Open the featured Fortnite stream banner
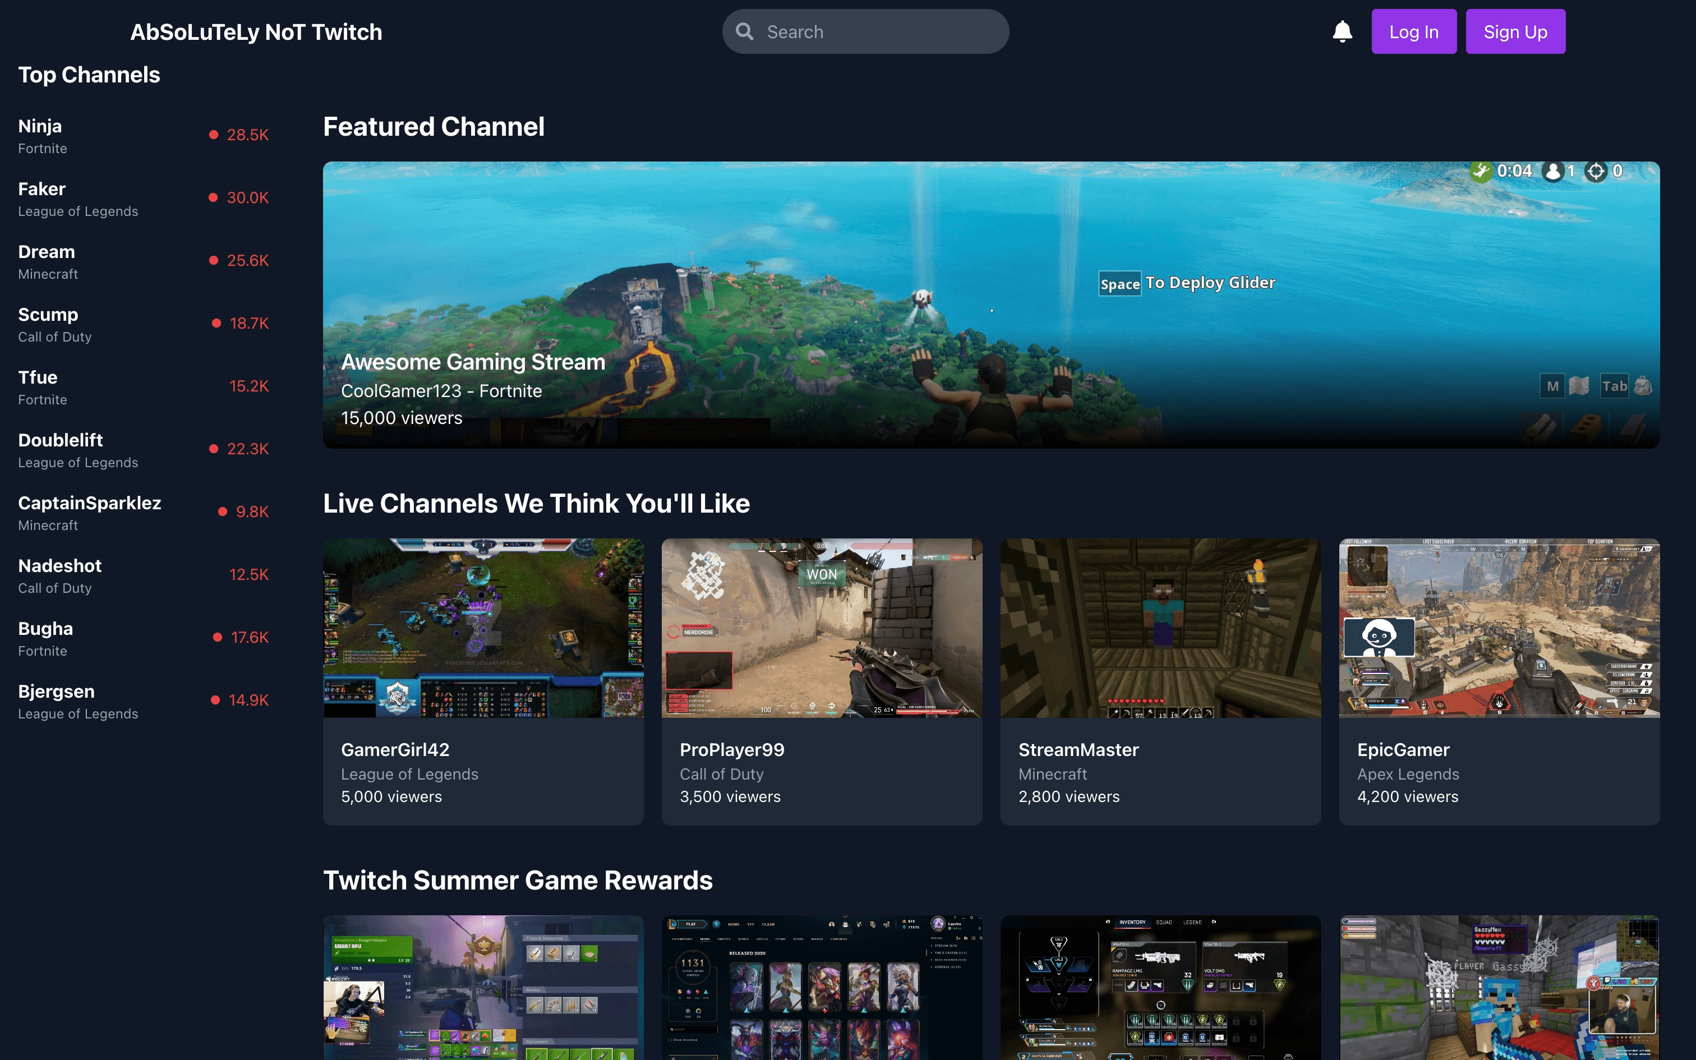 click(x=991, y=305)
